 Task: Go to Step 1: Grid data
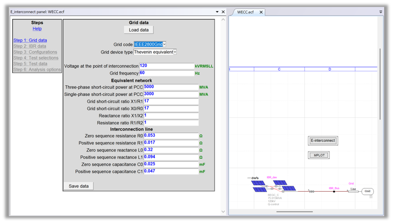pos(30,40)
